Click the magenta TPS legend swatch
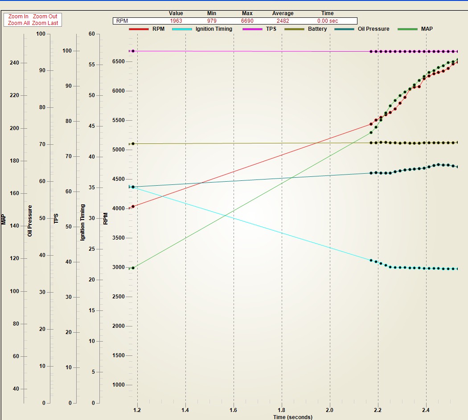468x420 pixels. pyautogui.click(x=253, y=29)
